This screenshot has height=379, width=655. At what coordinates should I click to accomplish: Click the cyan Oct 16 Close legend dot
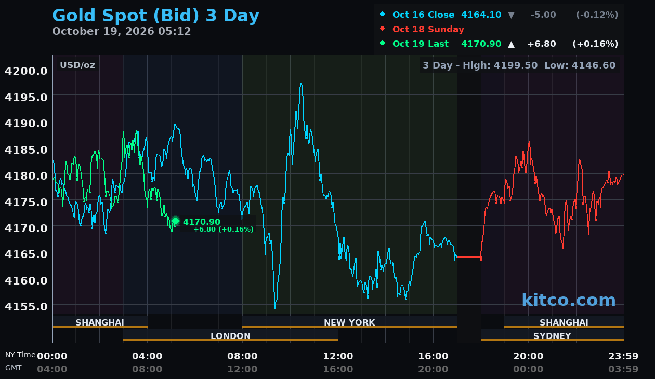tap(383, 14)
